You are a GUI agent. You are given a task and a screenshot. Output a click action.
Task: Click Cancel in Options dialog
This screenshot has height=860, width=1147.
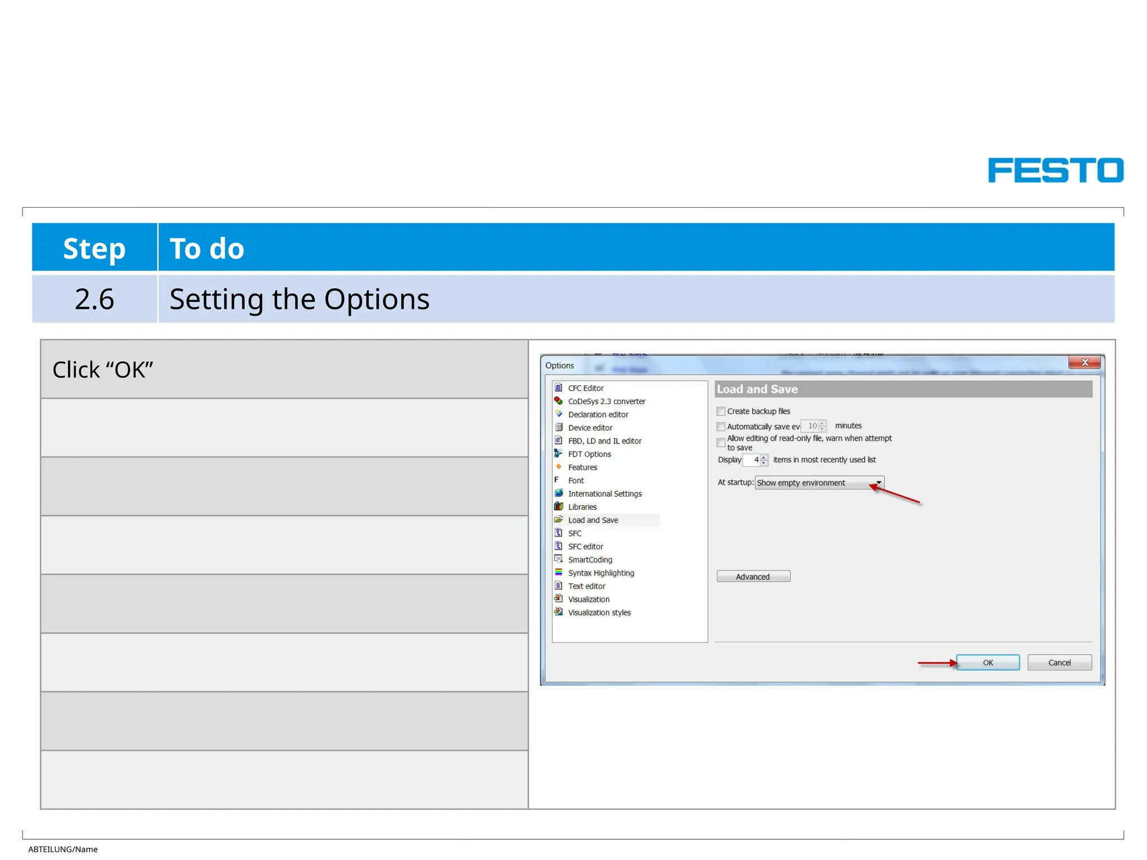tap(1059, 662)
